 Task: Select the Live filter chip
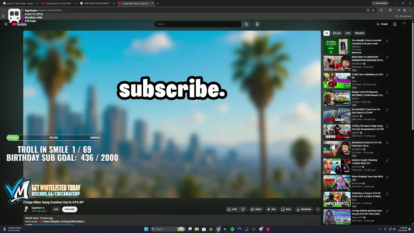coord(348,33)
